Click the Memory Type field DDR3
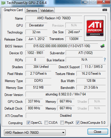 39,81
